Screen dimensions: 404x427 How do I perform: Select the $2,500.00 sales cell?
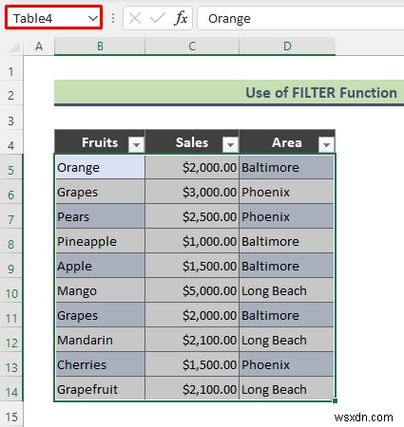point(192,216)
